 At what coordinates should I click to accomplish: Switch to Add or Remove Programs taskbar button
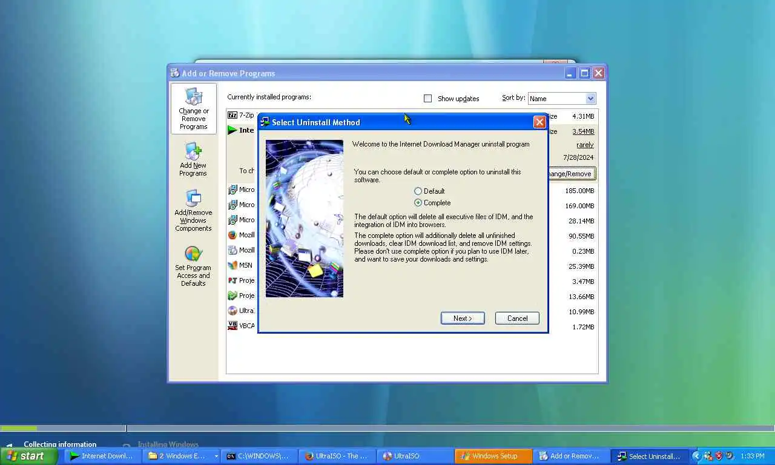coord(571,456)
